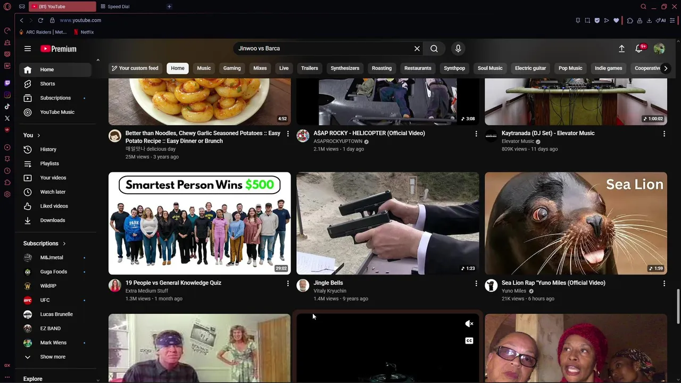Take a snapshot with the toolbar capture icon
681x383 pixels.
point(587,20)
